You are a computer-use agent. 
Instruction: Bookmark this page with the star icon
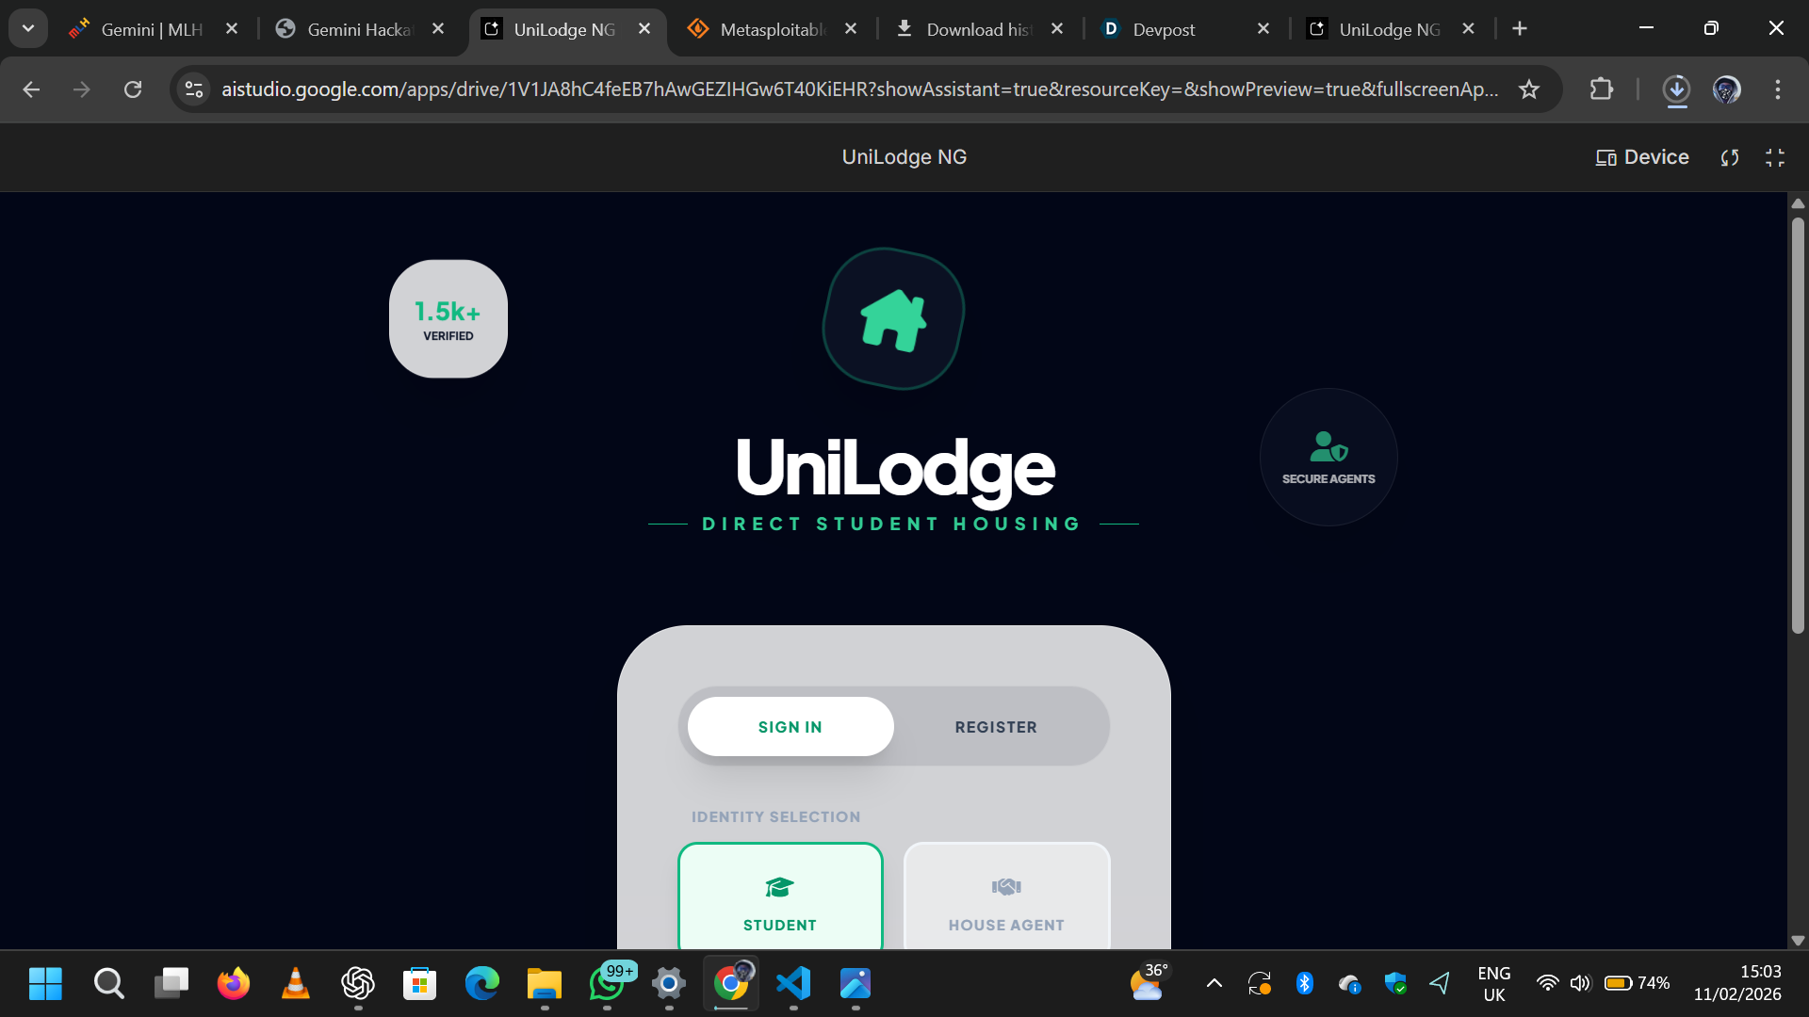point(1529,89)
